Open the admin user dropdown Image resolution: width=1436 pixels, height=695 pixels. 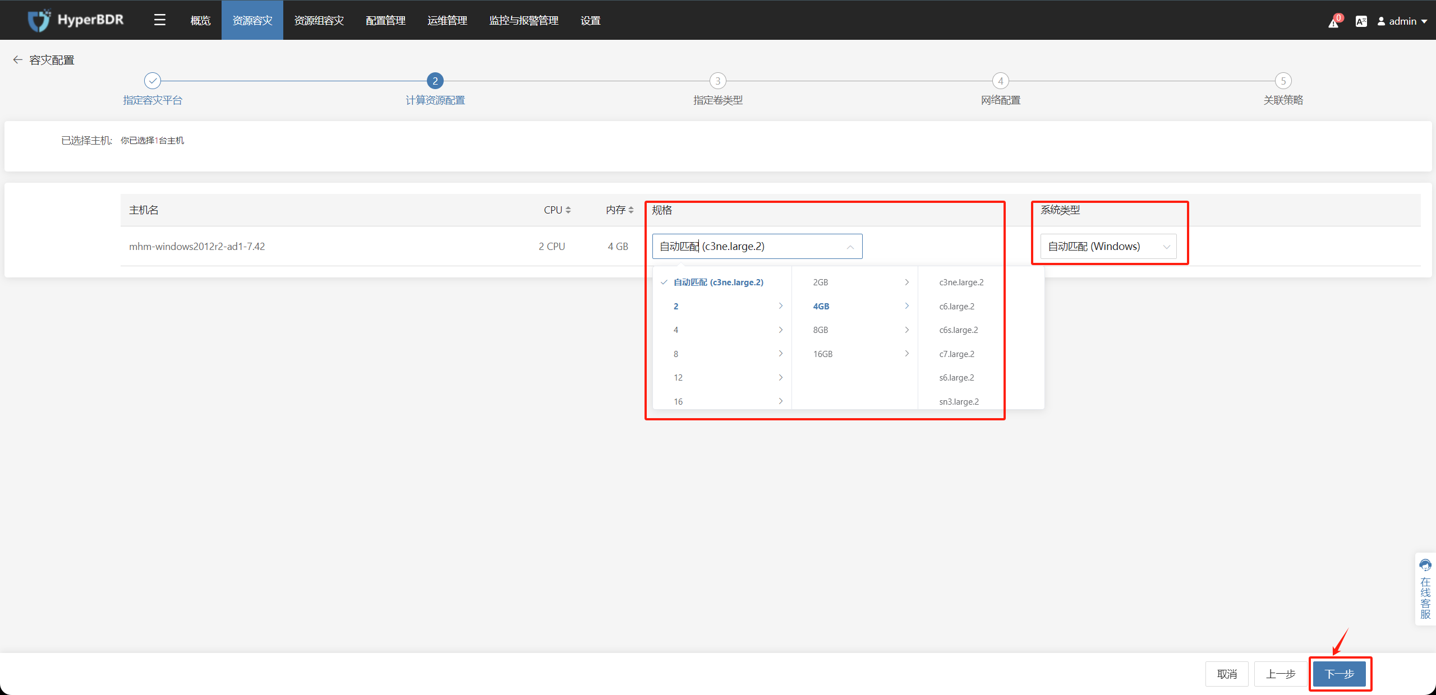click(x=1402, y=21)
